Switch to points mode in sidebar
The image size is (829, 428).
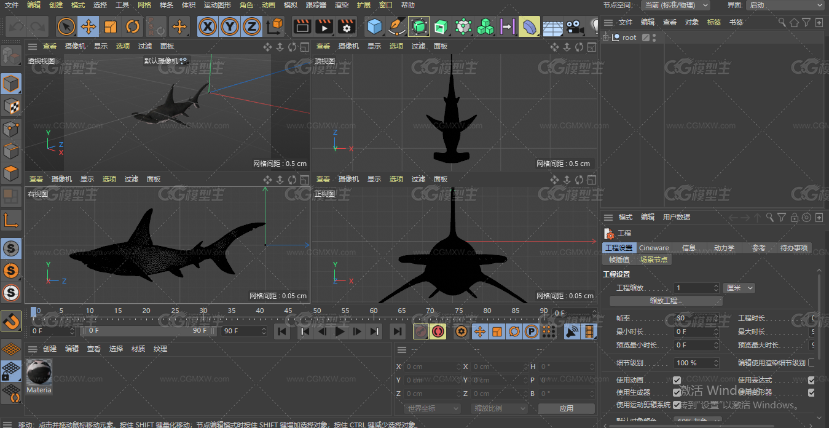(11, 129)
